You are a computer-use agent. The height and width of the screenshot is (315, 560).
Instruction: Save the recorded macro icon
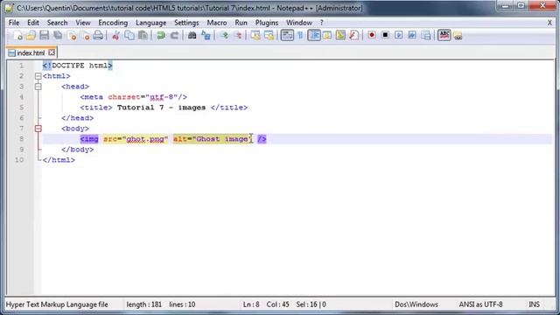426,35
